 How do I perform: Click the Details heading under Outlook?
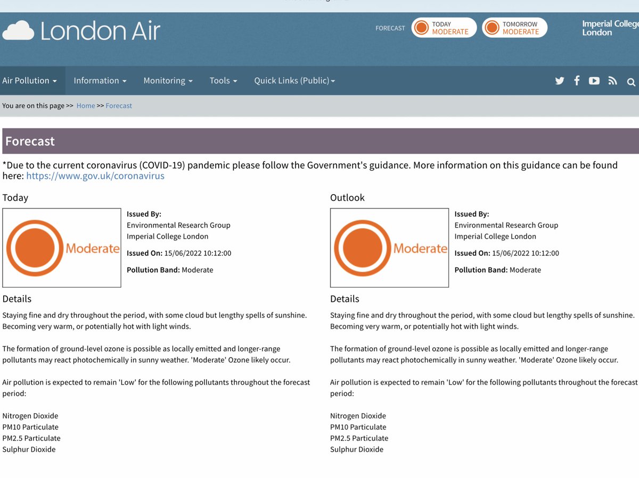point(345,299)
